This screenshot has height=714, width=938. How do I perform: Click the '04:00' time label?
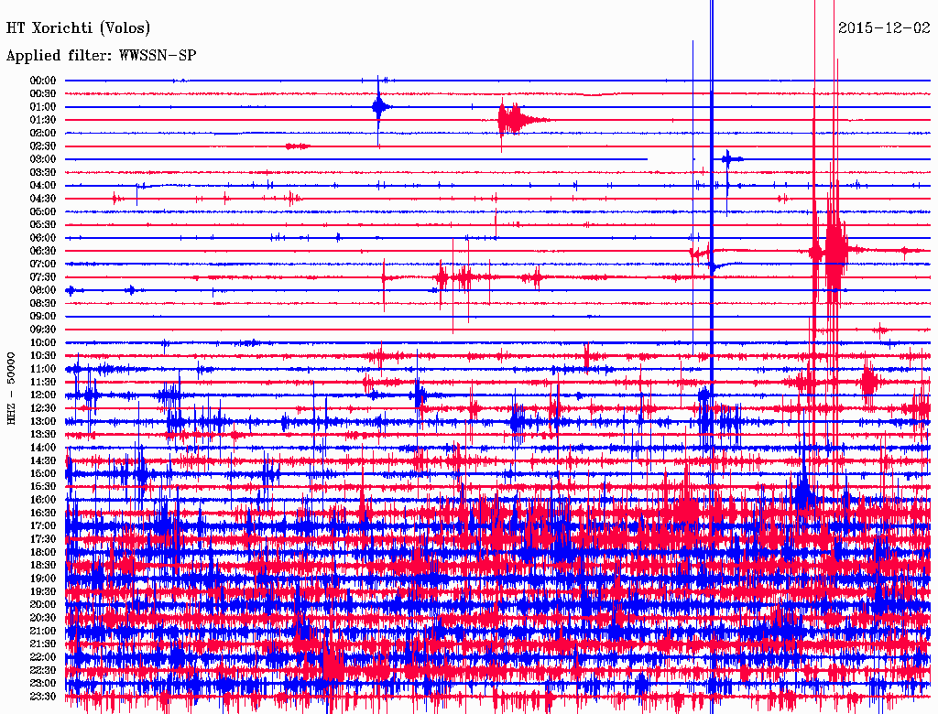pyautogui.click(x=43, y=186)
